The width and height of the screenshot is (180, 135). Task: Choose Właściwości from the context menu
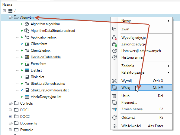point(142,126)
